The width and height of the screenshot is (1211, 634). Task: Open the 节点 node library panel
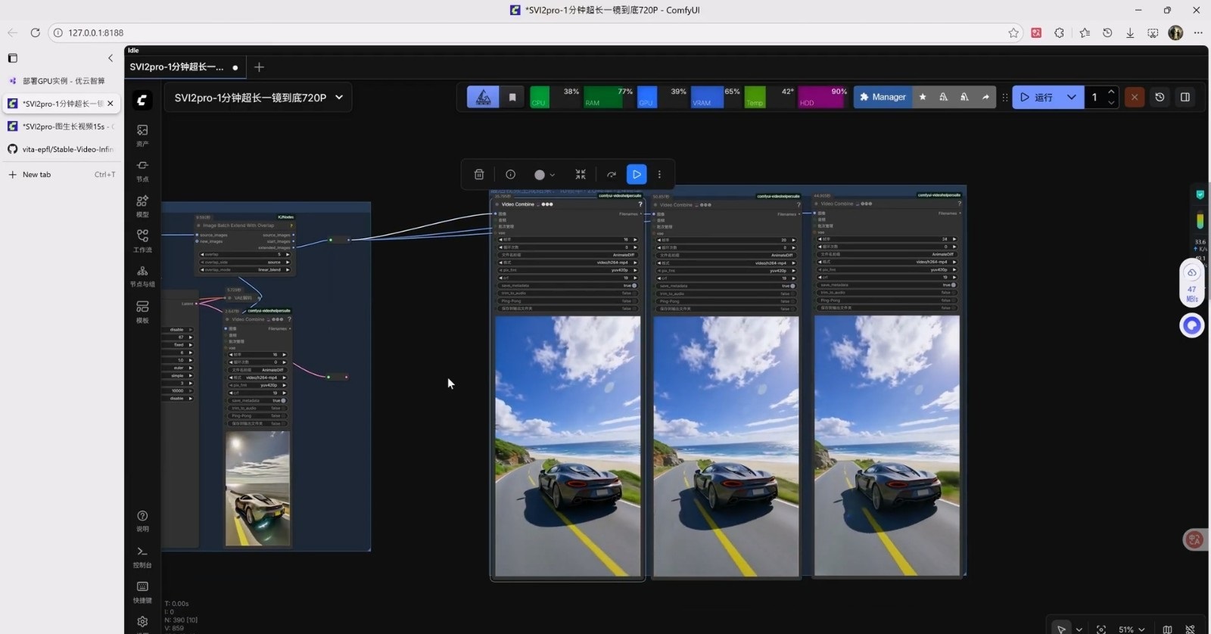click(142, 169)
